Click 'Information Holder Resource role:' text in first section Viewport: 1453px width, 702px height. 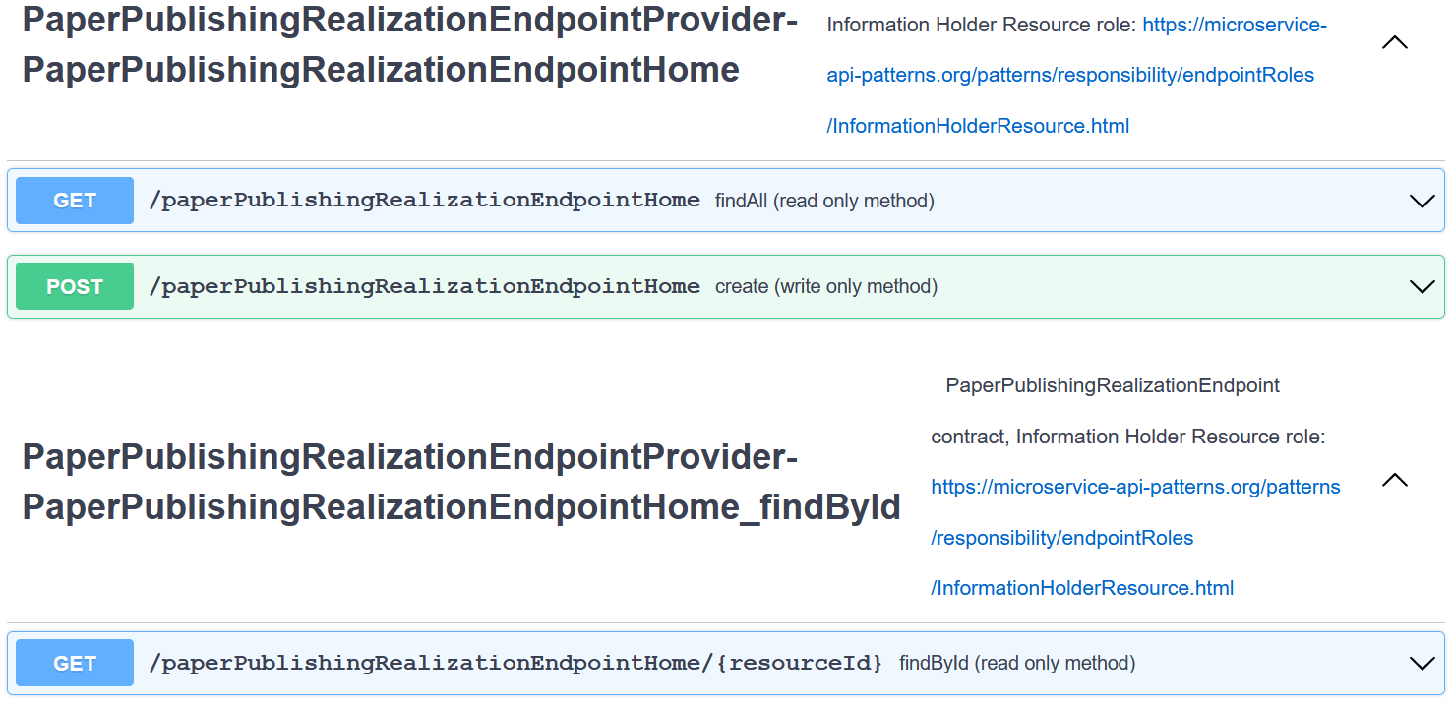982,25
